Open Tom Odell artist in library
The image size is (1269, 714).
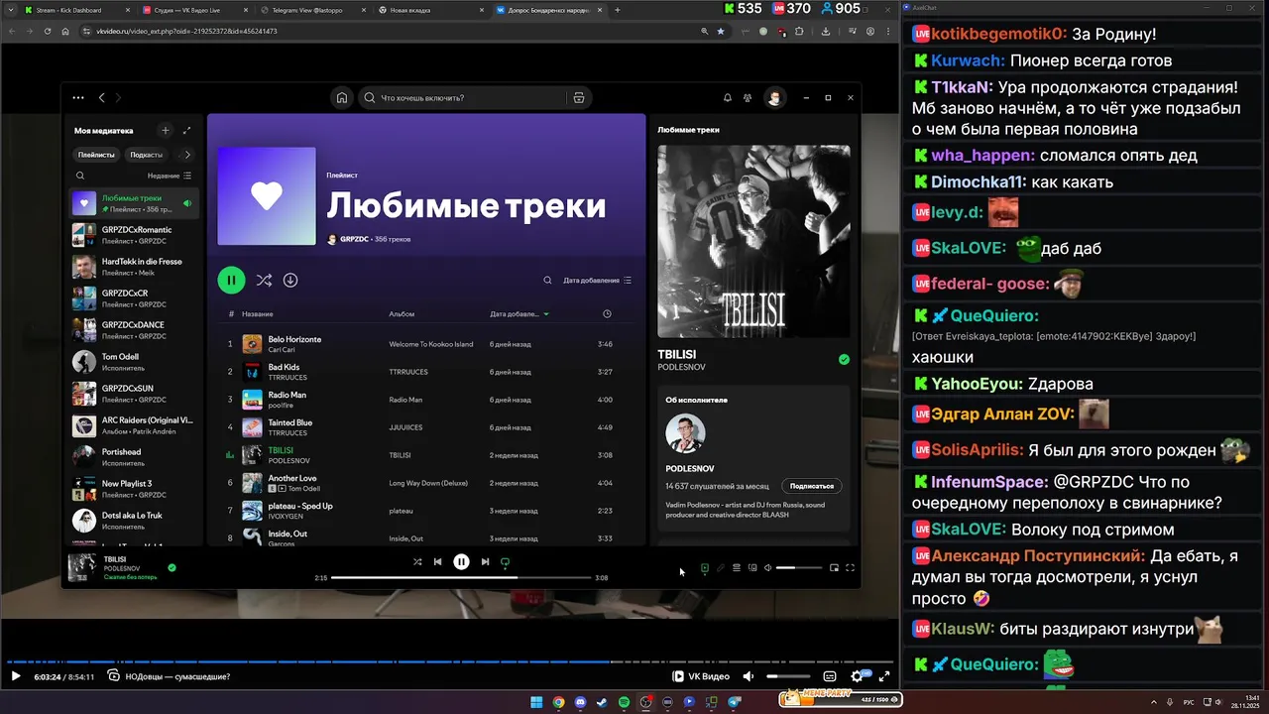point(135,362)
